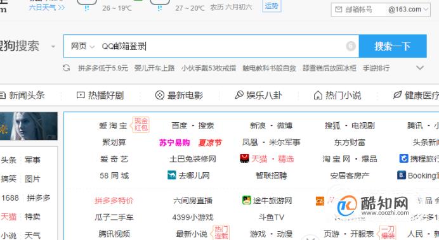Click the film reel icon
This screenshot has height=240, width=439.
[x=160, y=95]
